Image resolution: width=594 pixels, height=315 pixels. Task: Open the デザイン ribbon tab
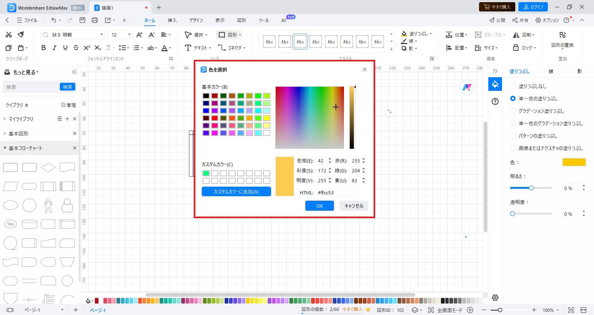(x=196, y=20)
